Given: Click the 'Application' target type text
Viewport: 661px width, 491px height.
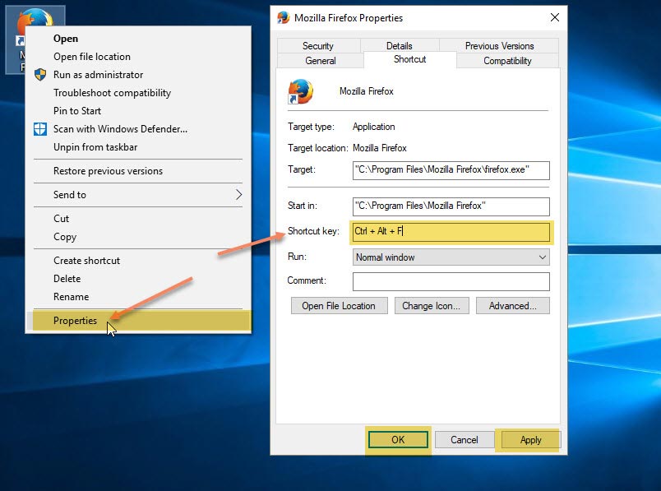Looking at the screenshot, I should coord(373,127).
